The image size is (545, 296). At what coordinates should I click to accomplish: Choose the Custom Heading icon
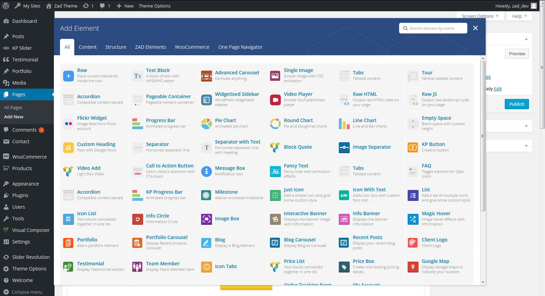click(69, 147)
